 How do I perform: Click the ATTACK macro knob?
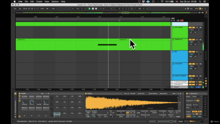click(x=24, y=102)
